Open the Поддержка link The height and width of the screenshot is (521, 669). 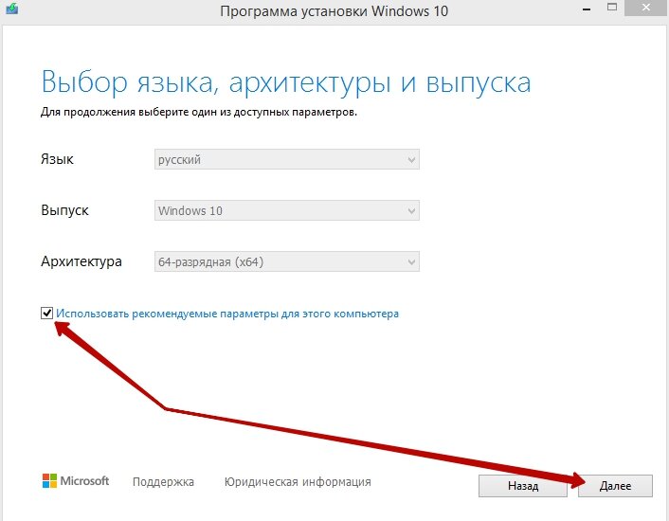[x=163, y=482]
